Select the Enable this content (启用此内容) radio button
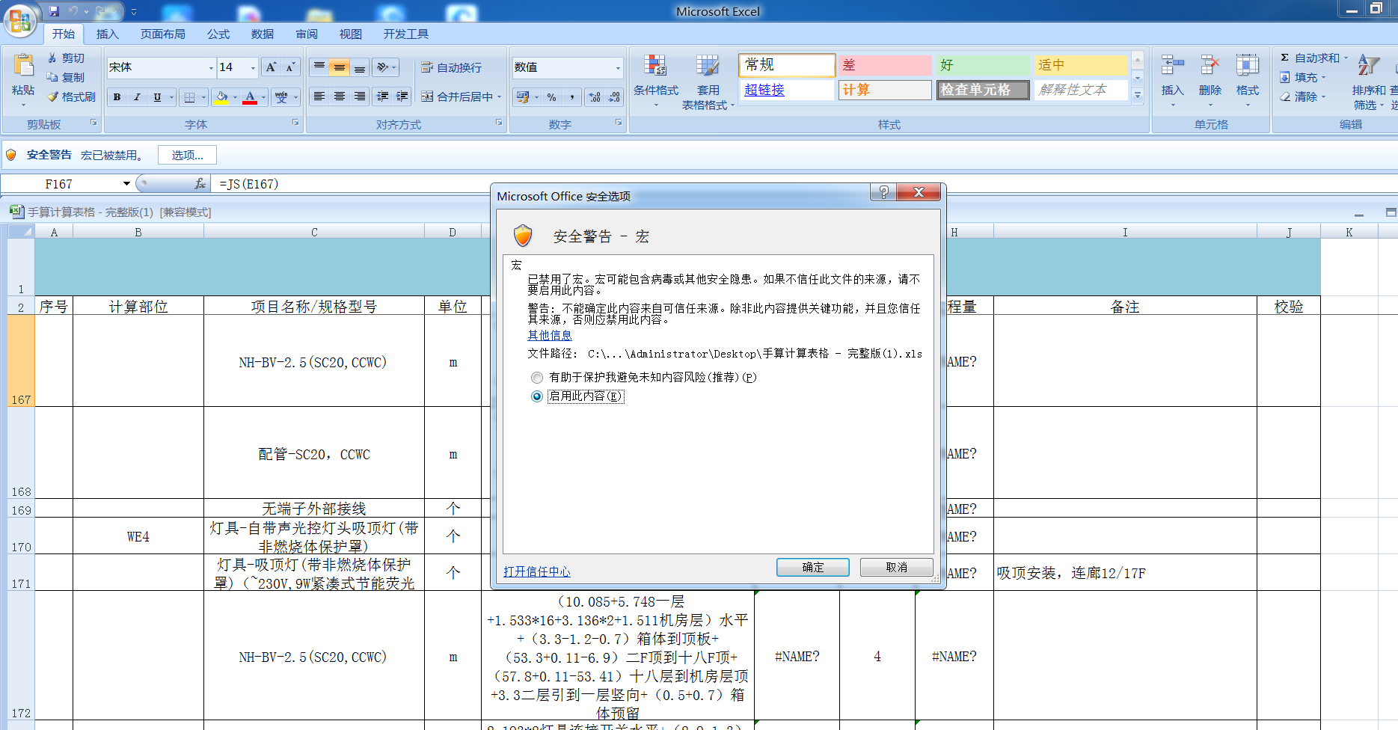Image resolution: width=1398 pixels, height=730 pixels. pyautogui.click(x=536, y=396)
